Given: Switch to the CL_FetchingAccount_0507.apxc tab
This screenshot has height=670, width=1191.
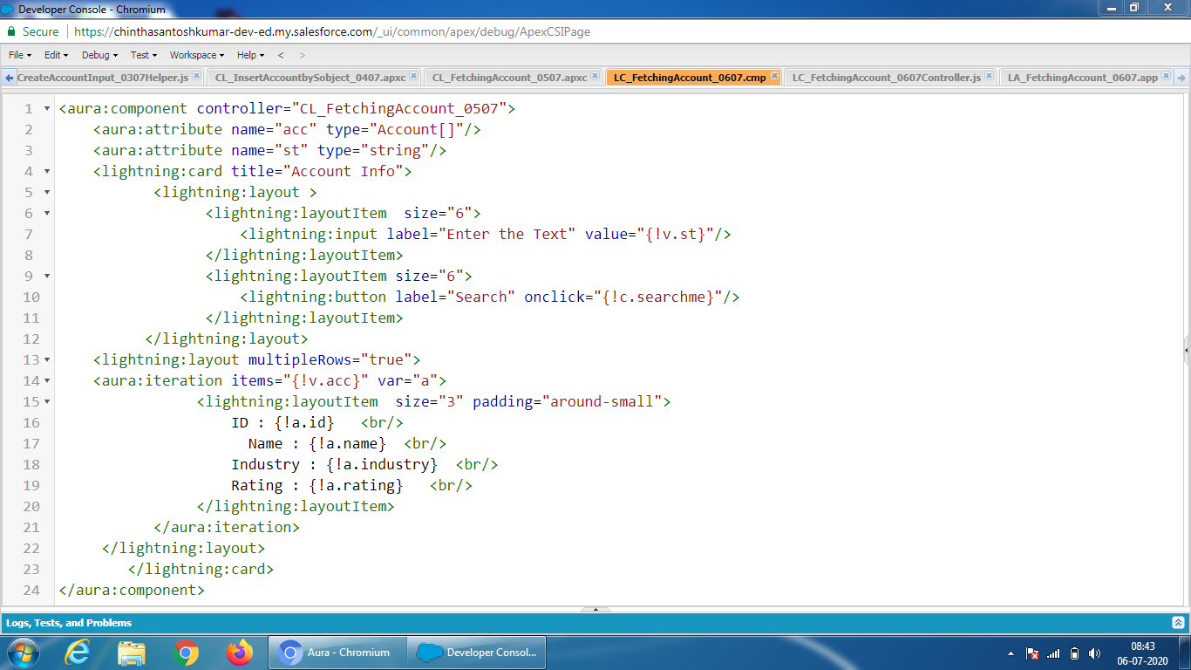Looking at the screenshot, I should tap(509, 78).
